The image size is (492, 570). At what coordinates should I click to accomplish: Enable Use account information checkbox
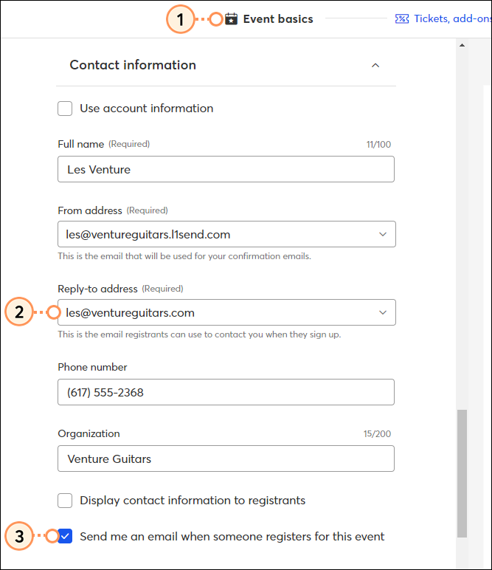tap(65, 109)
